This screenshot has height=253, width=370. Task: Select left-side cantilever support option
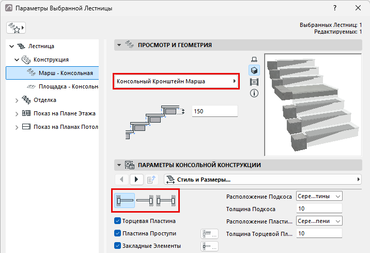[x=125, y=201]
